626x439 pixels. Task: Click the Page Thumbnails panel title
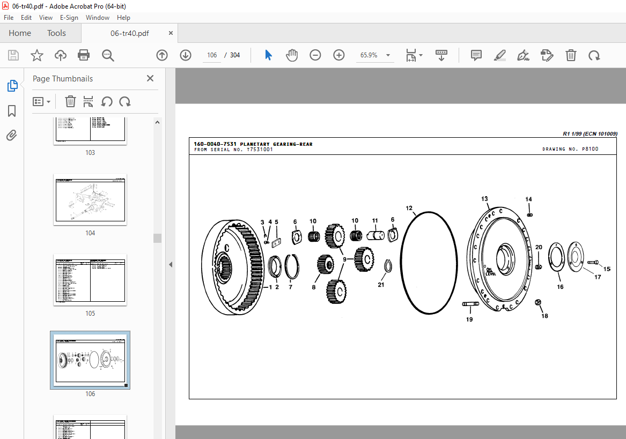pyautogui.click(x=63, y=79)
